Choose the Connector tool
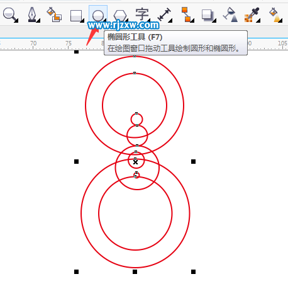The width and height of the screenshot is (288, 291). tap(187, 14)
